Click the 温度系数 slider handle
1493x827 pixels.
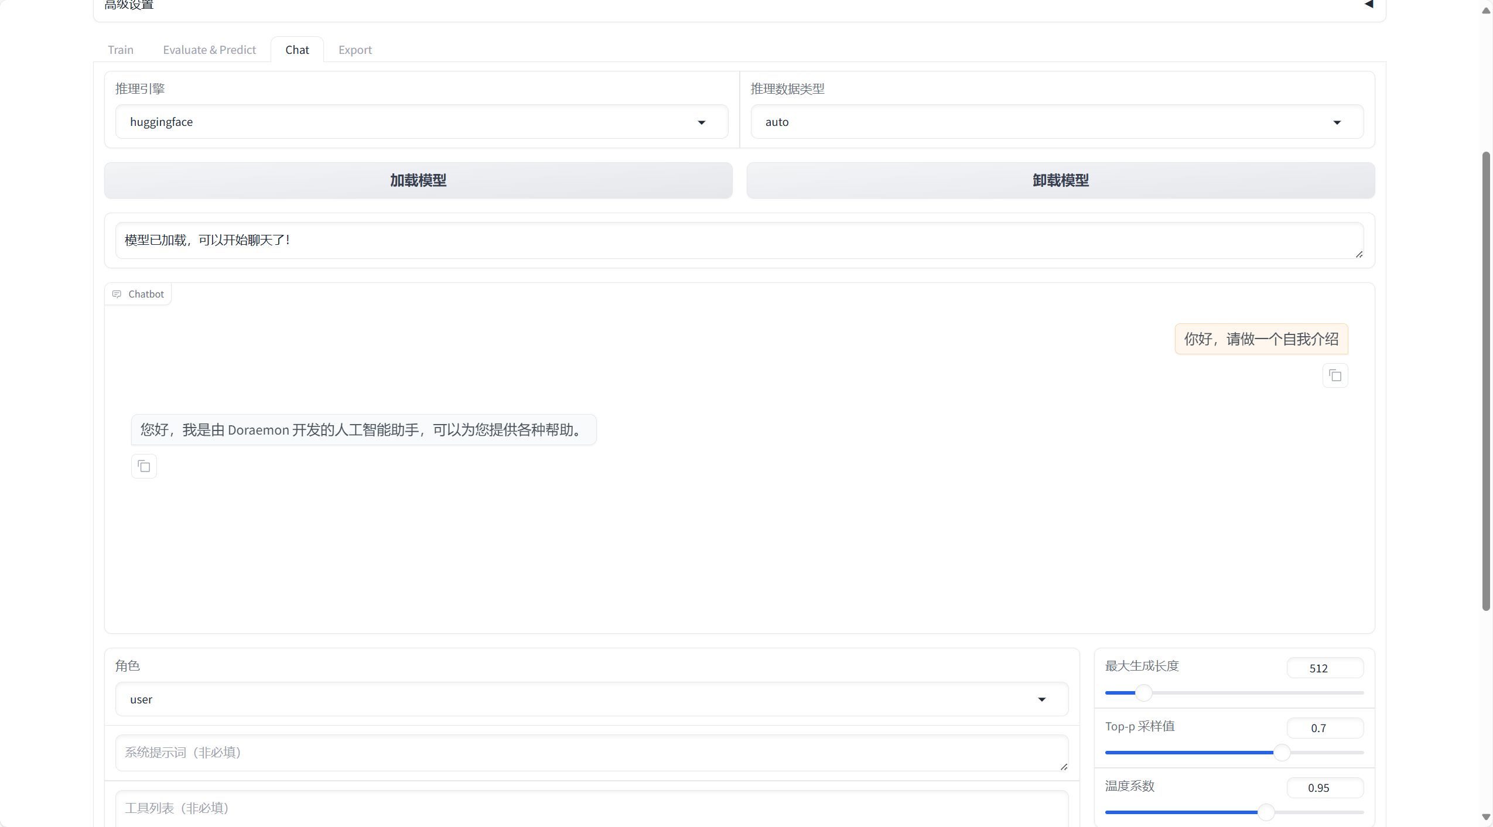tap(1266, 812)
